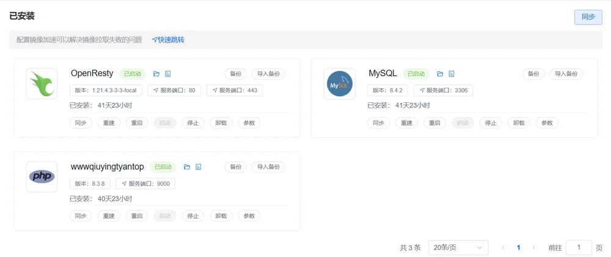The height and width of the screenshot is (257, 611).
Task: Click 导入备份 for MySQL
Action: tap(566, 74)
